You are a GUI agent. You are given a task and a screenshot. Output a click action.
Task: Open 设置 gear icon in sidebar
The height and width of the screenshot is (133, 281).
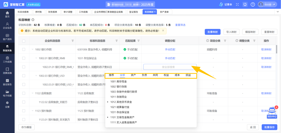coord(7,103)
